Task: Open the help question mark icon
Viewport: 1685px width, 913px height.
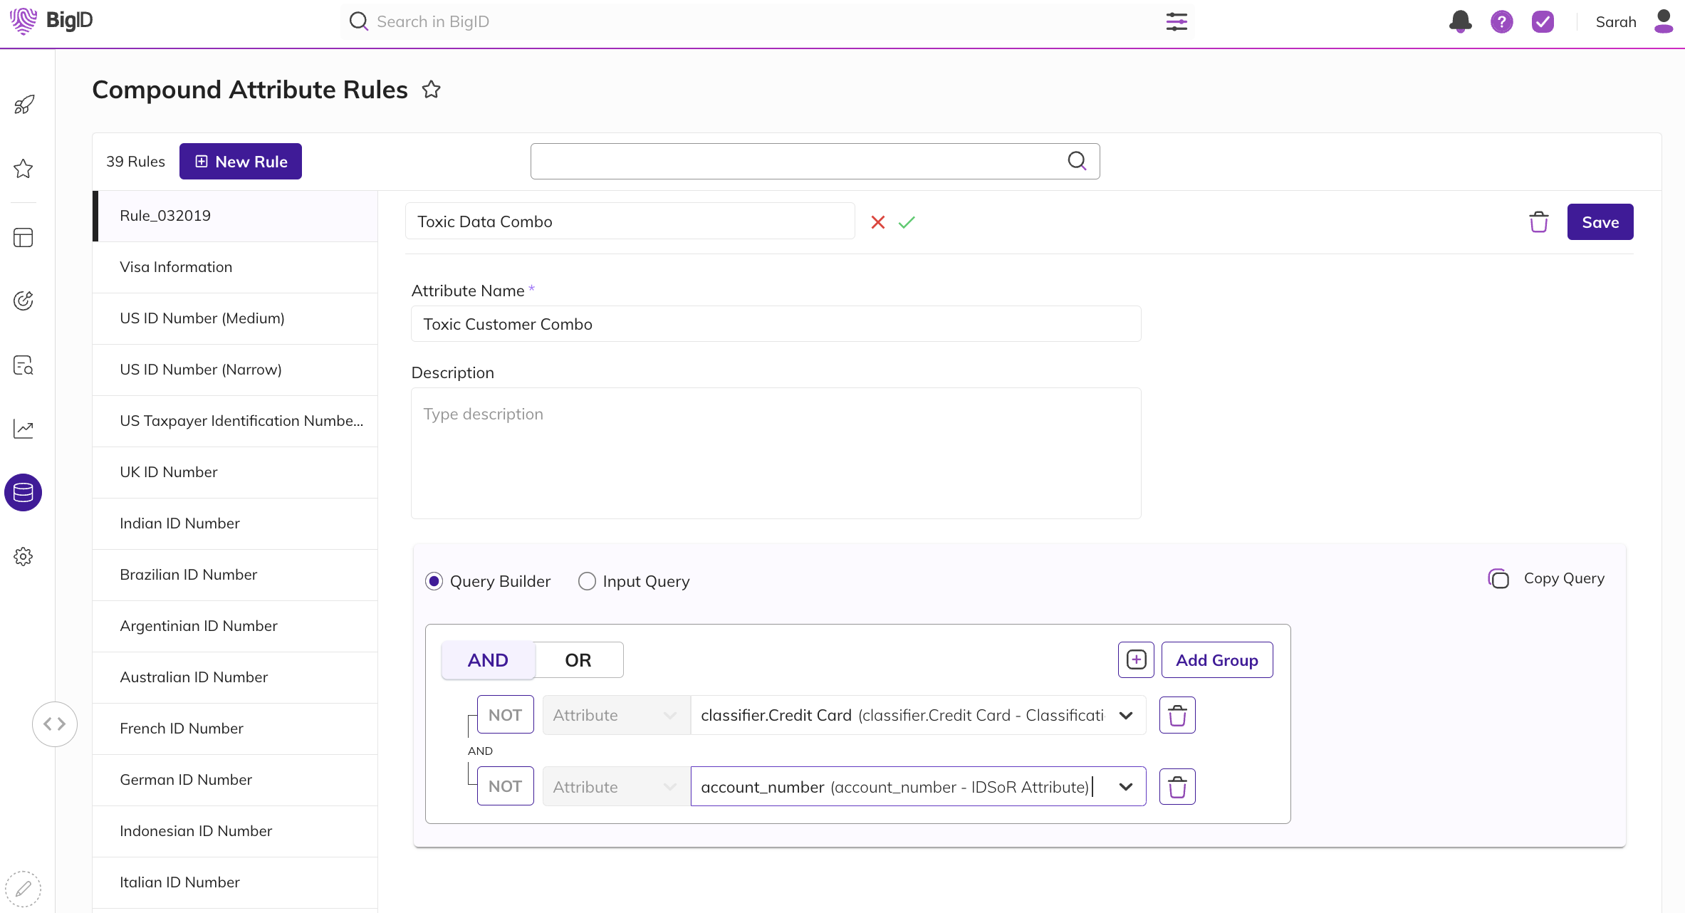Action: [x=1501, y=22]
